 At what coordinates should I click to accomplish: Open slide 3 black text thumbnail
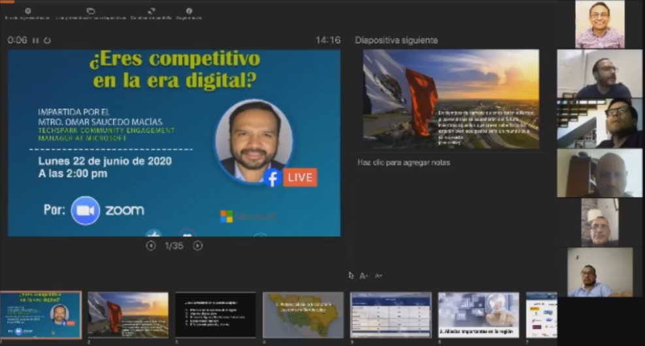[216, 315]
